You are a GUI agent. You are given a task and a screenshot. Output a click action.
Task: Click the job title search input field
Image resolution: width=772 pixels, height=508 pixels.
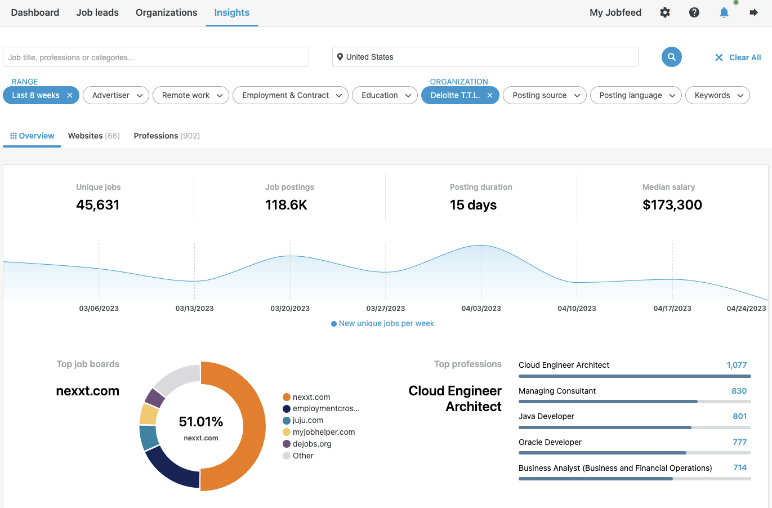point(156,57)
